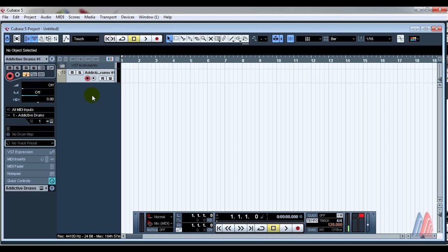Open the File menu
Screen dimensions: 448x252
tap(5, 17)
